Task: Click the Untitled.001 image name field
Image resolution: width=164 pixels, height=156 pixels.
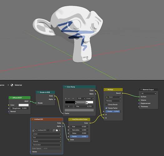Action: click(x=43, y=130)
